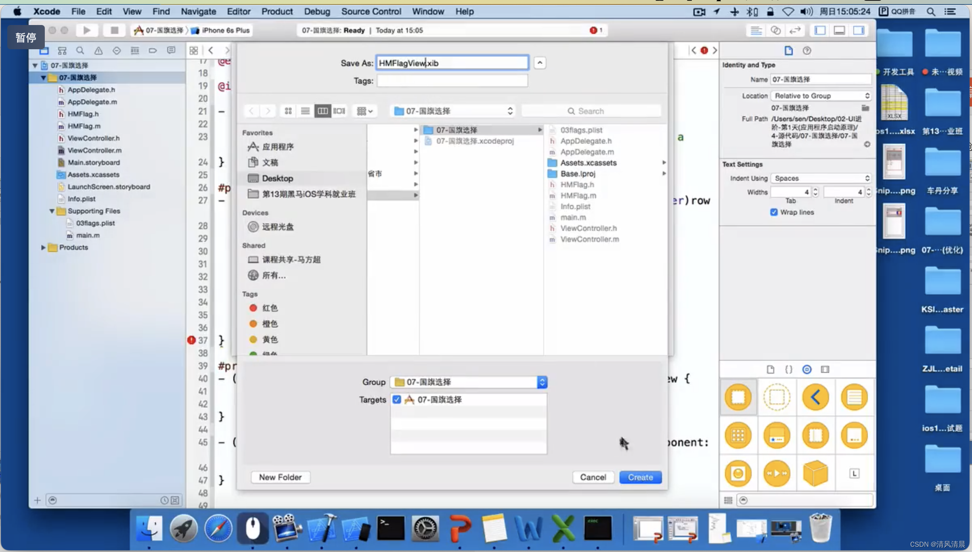Click the Cancel button to dismiss dialog
Screen dimensions: 972x552
coord(592,477)
